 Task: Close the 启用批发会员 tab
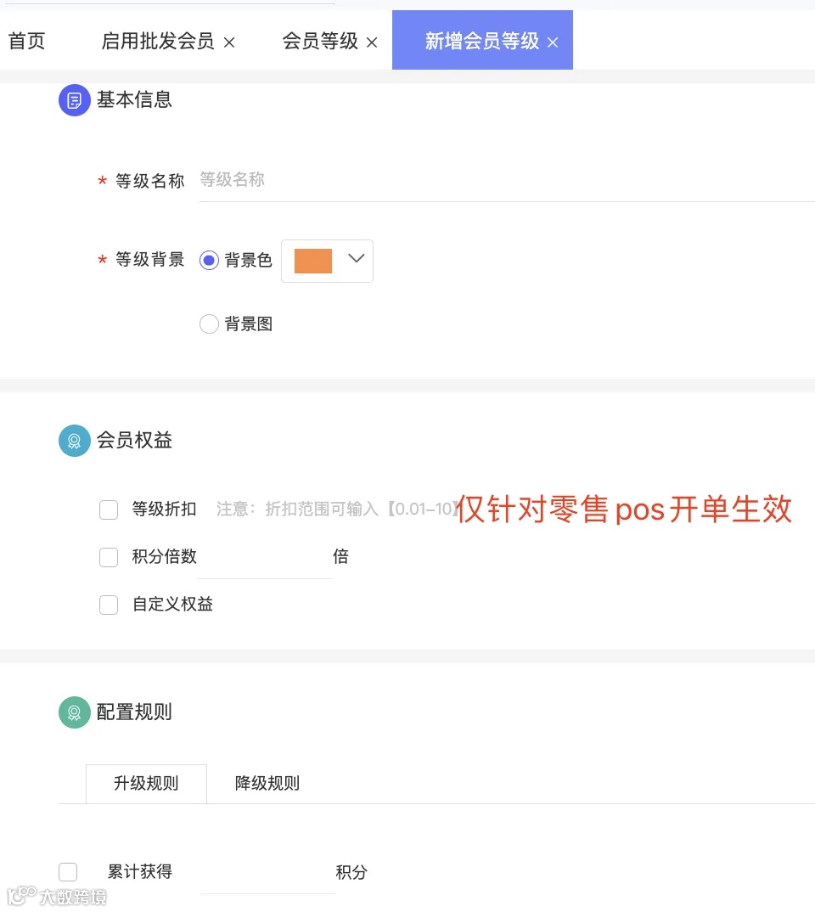(229, 42)
